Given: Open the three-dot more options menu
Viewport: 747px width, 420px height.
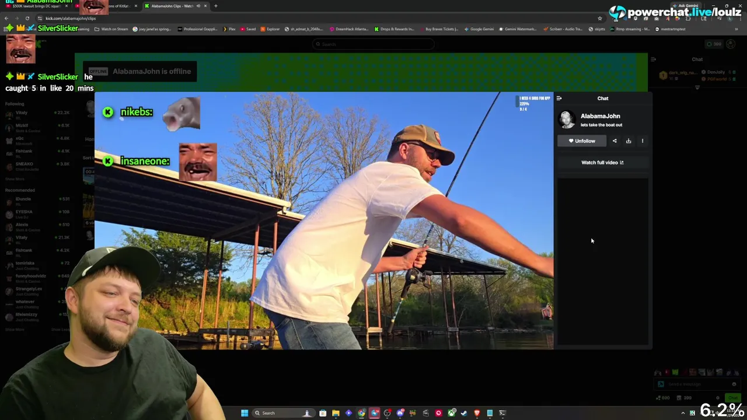Looking at the screenshot, I should click(643, 141).
